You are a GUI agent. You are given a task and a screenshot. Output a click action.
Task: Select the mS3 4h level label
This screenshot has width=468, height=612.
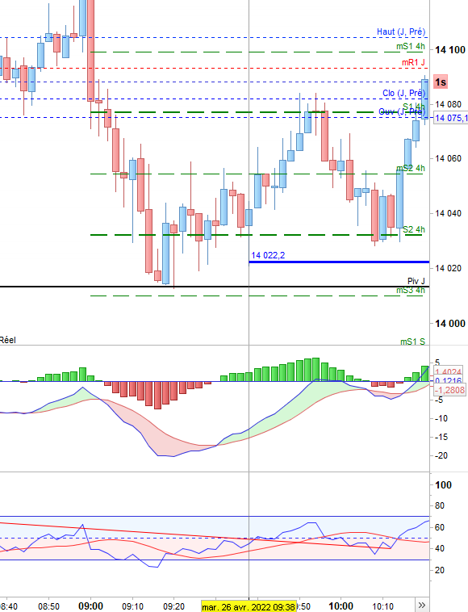(x=410, y=290)
